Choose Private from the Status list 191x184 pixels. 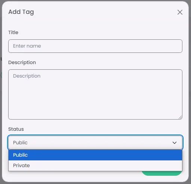95,166
